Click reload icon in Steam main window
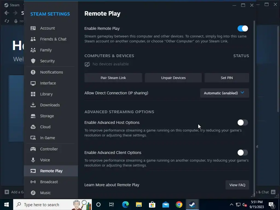Viewport: 280px width, 210px height. pos(7,21)
